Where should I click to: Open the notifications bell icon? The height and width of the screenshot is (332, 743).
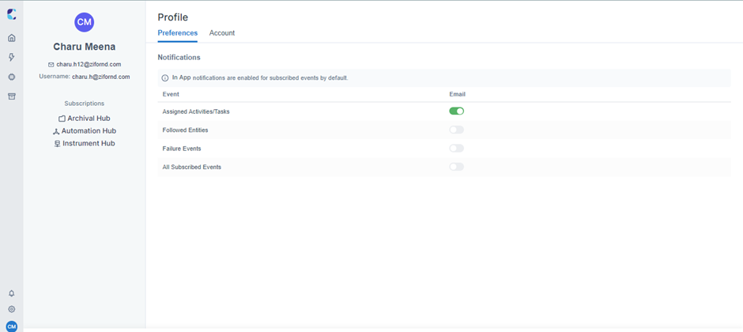coord(12,293)
